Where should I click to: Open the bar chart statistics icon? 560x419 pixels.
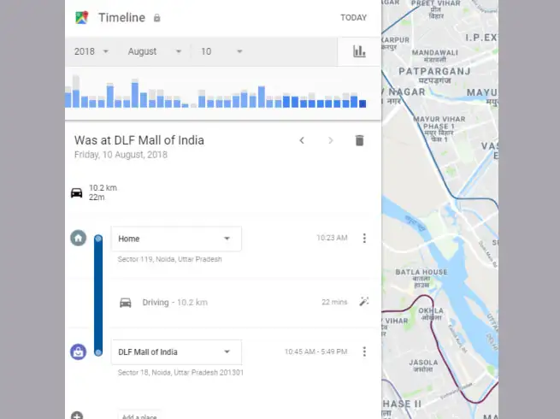[359, 51]
